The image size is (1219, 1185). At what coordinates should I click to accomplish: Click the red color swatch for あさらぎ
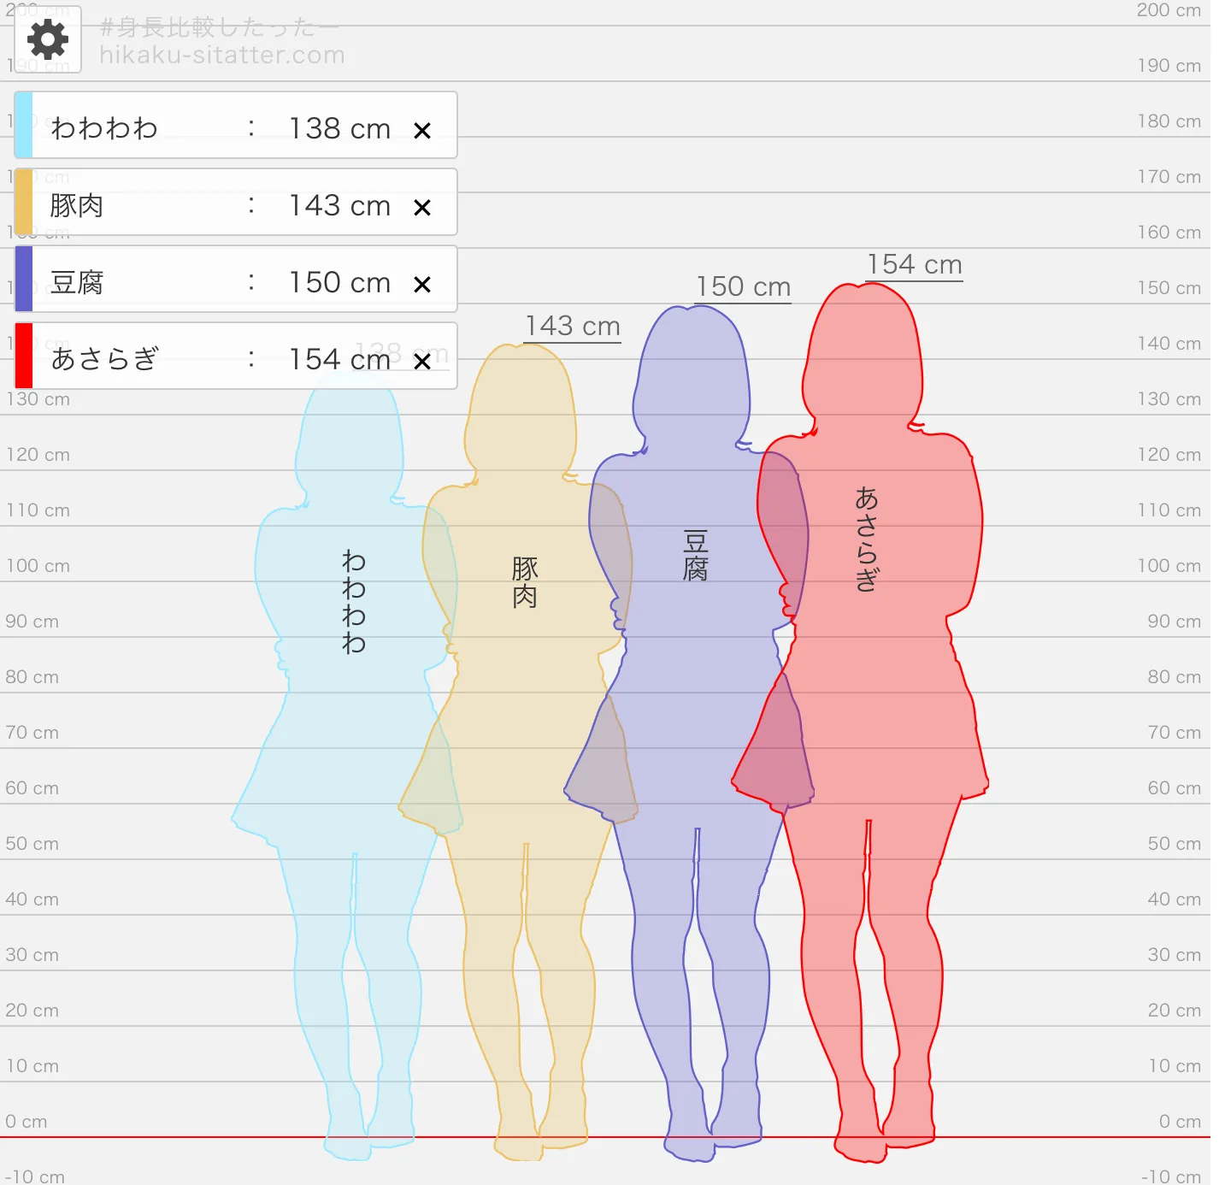pos(24,356)
